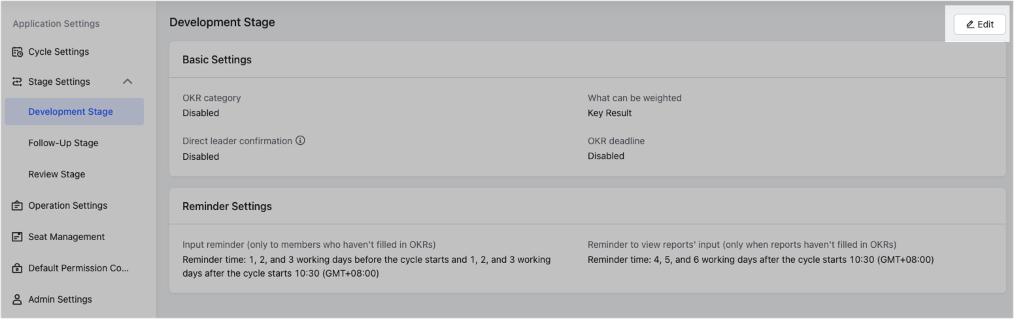The width and height of the screenshot is (1014, 319).
Task: Click the Cycle Settings calendar icon
Action: pos(18,52)
